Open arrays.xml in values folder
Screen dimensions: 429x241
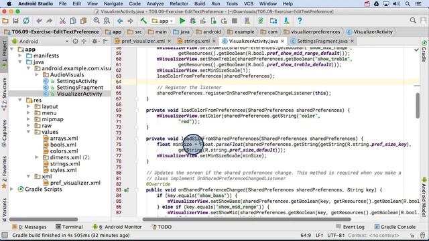tap(64, 139)
